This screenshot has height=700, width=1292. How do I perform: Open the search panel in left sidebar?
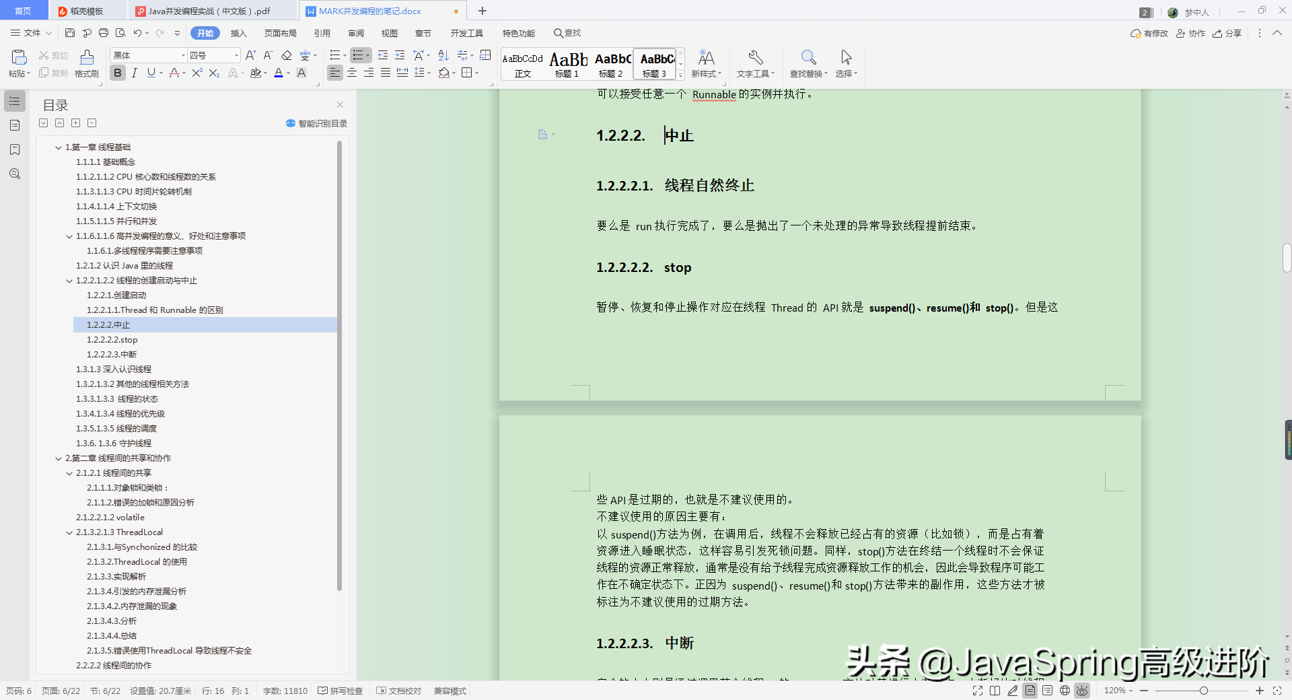(15, 174)
